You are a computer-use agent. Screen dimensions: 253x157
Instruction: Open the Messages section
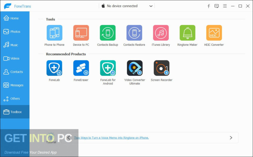tap(15, 85)
